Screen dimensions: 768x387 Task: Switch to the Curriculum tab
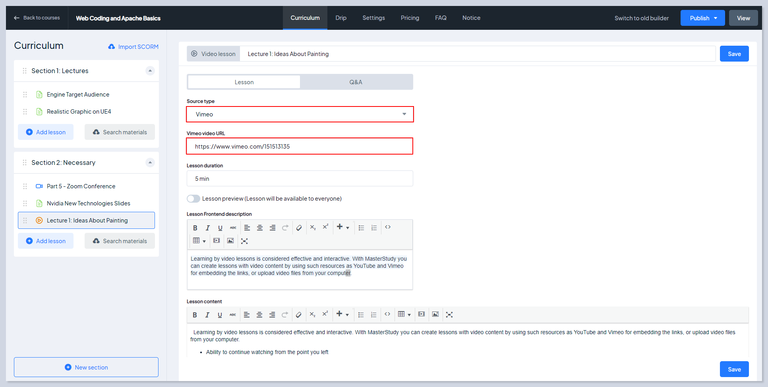pyautogui.click(x=305, y=18)
